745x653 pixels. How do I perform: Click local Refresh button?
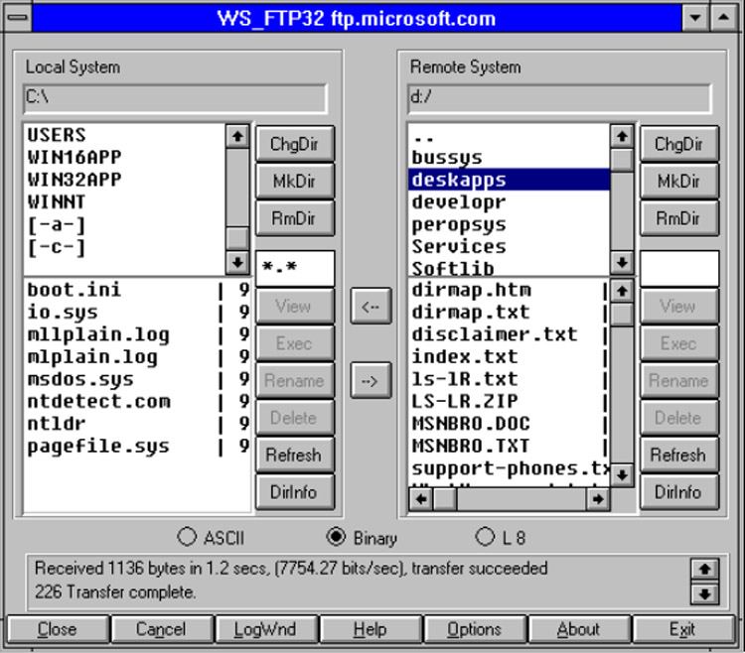tap(295, 455)
